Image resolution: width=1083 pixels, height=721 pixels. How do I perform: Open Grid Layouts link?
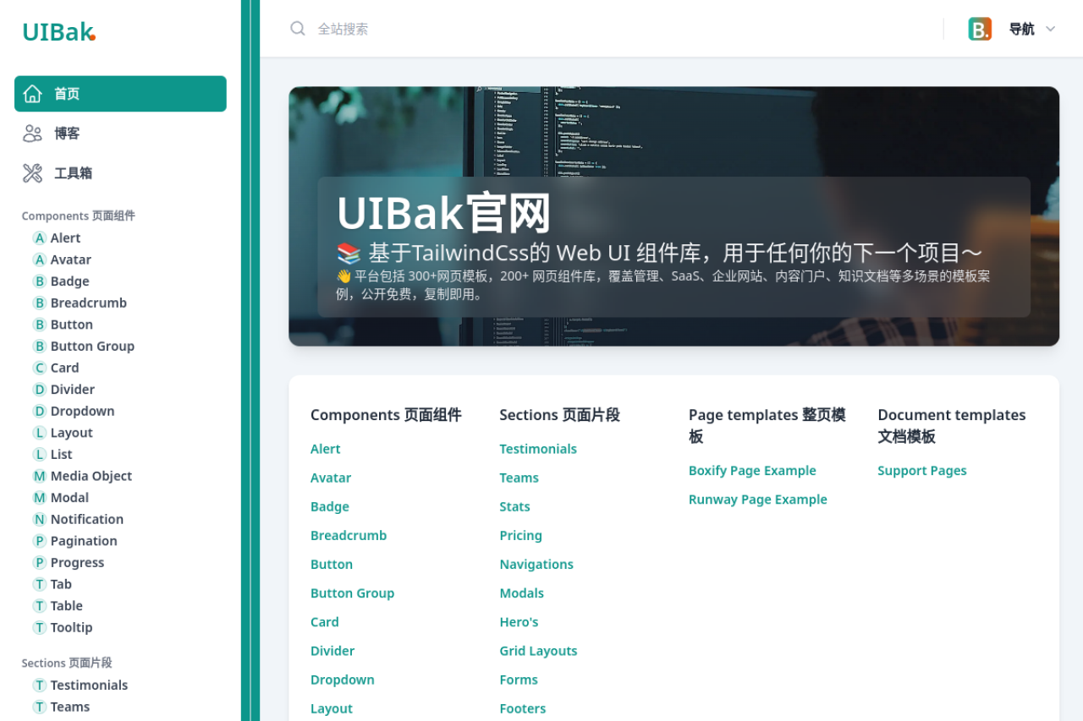(x=539, y=651)
